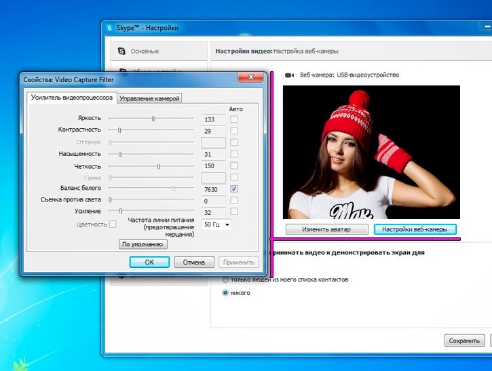Screen dimensions: 492x371
Task: Switch to Управление камерой tab
Action: pyautogui.click(x=149, y=98)
